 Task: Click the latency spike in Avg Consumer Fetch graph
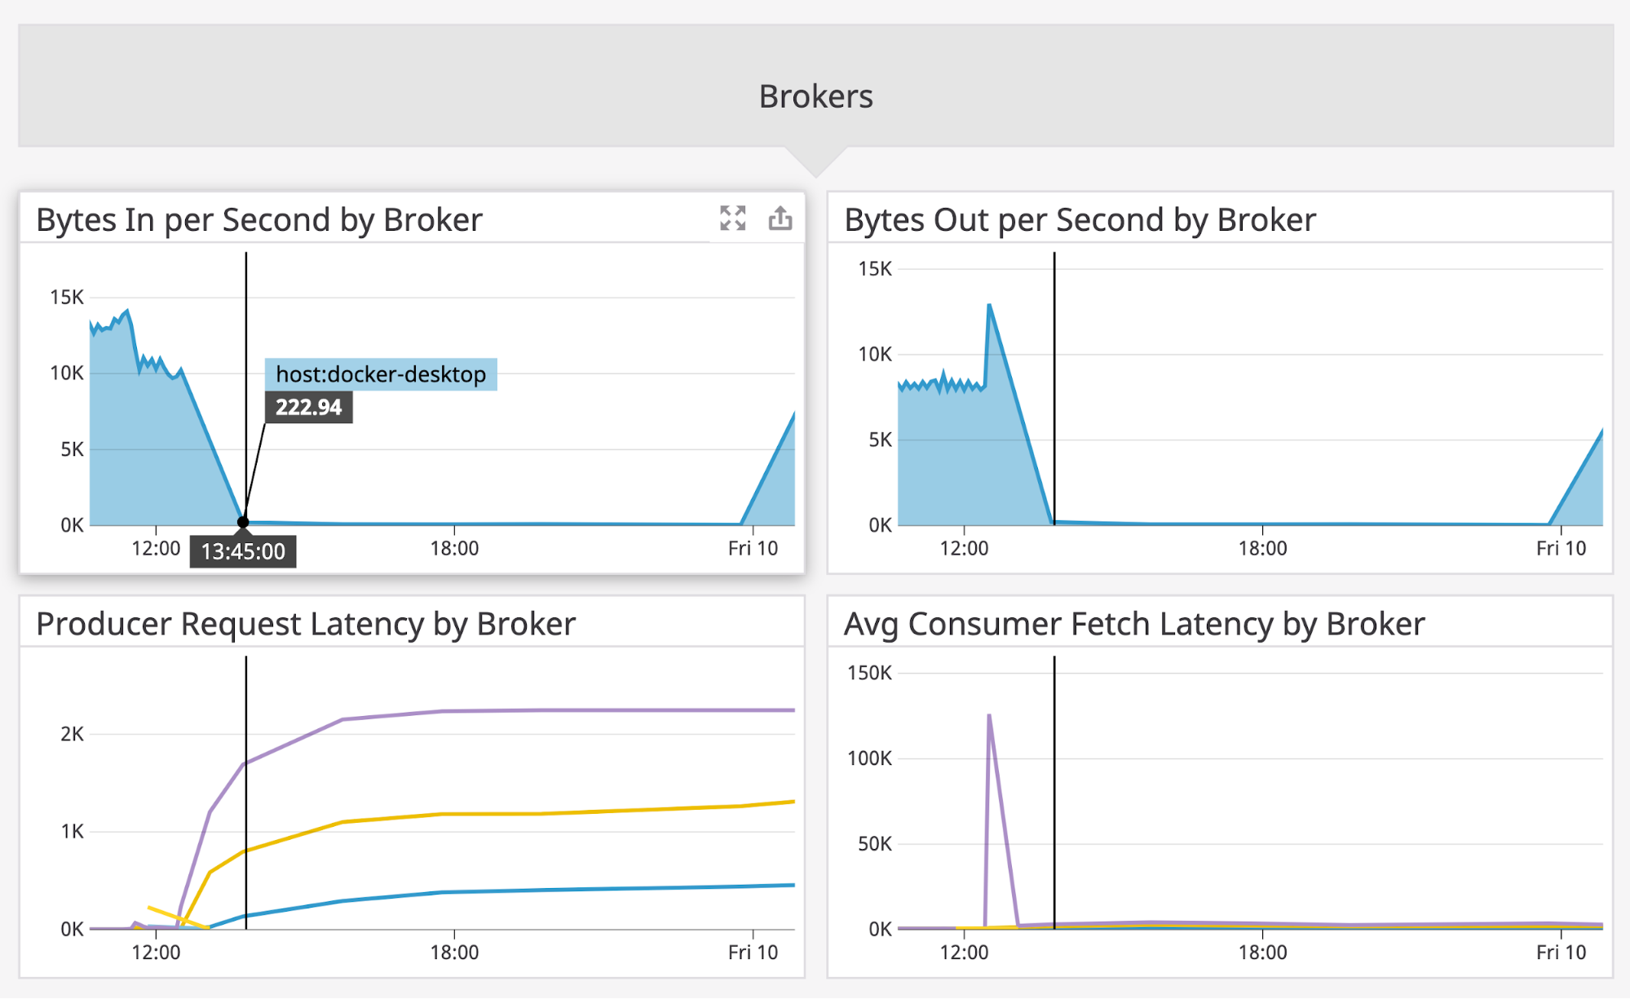tap(989, 714)
